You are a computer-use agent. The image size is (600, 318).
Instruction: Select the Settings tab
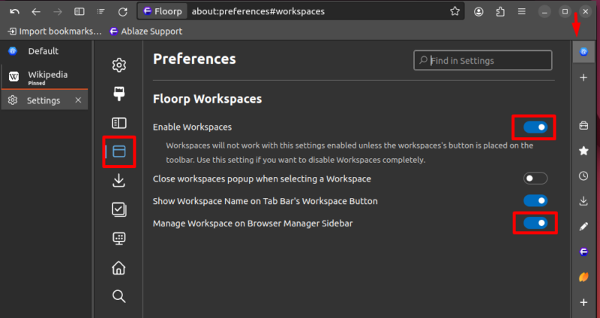pos(45,100)
